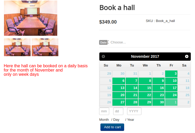Select December 1 in the calendar
The image size is (195, 133).
pyautogui.click(x=171, y=102)
